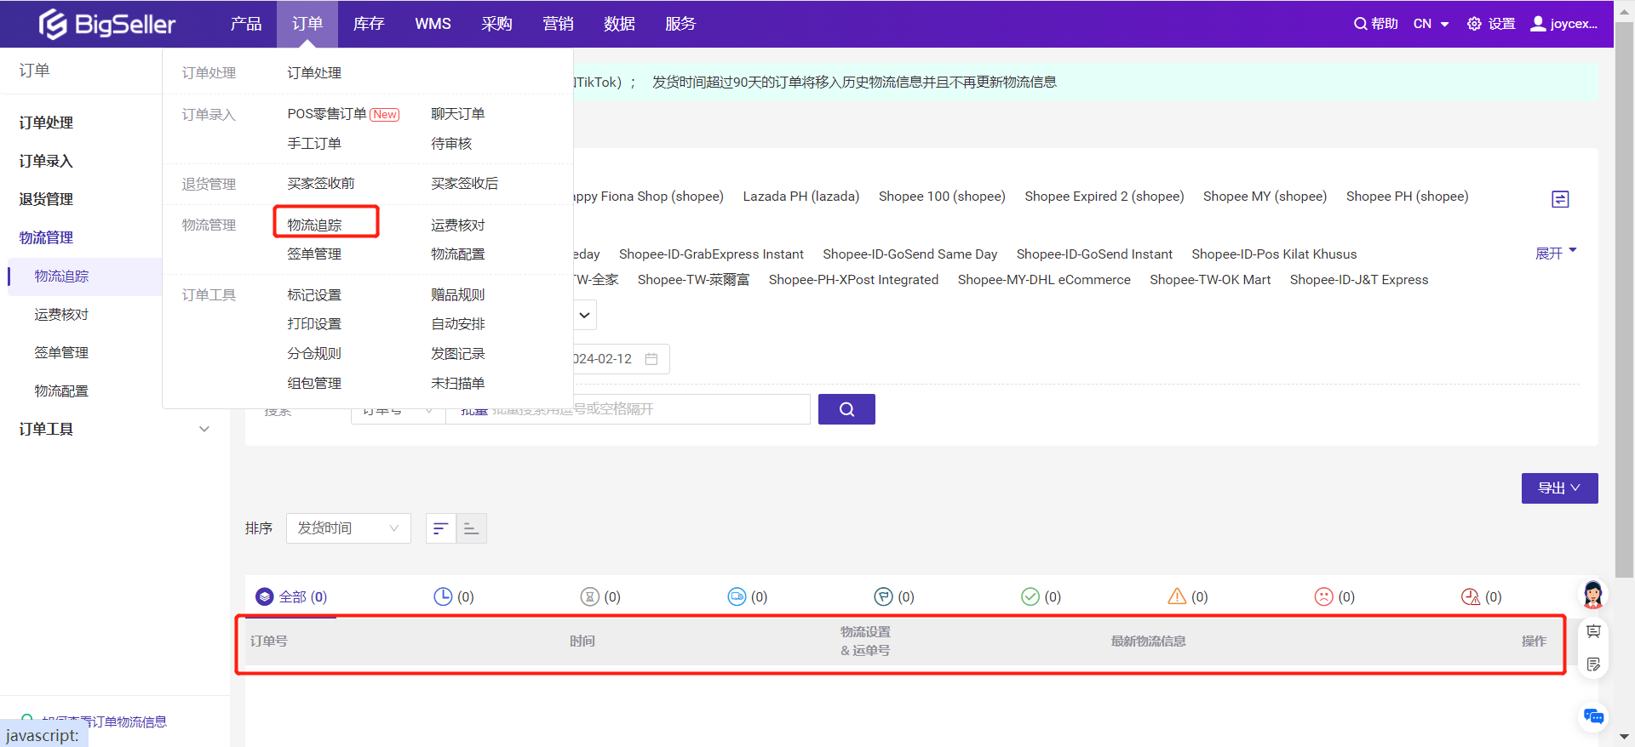Open the 设置 gear icon

(x=1474, y=24)
